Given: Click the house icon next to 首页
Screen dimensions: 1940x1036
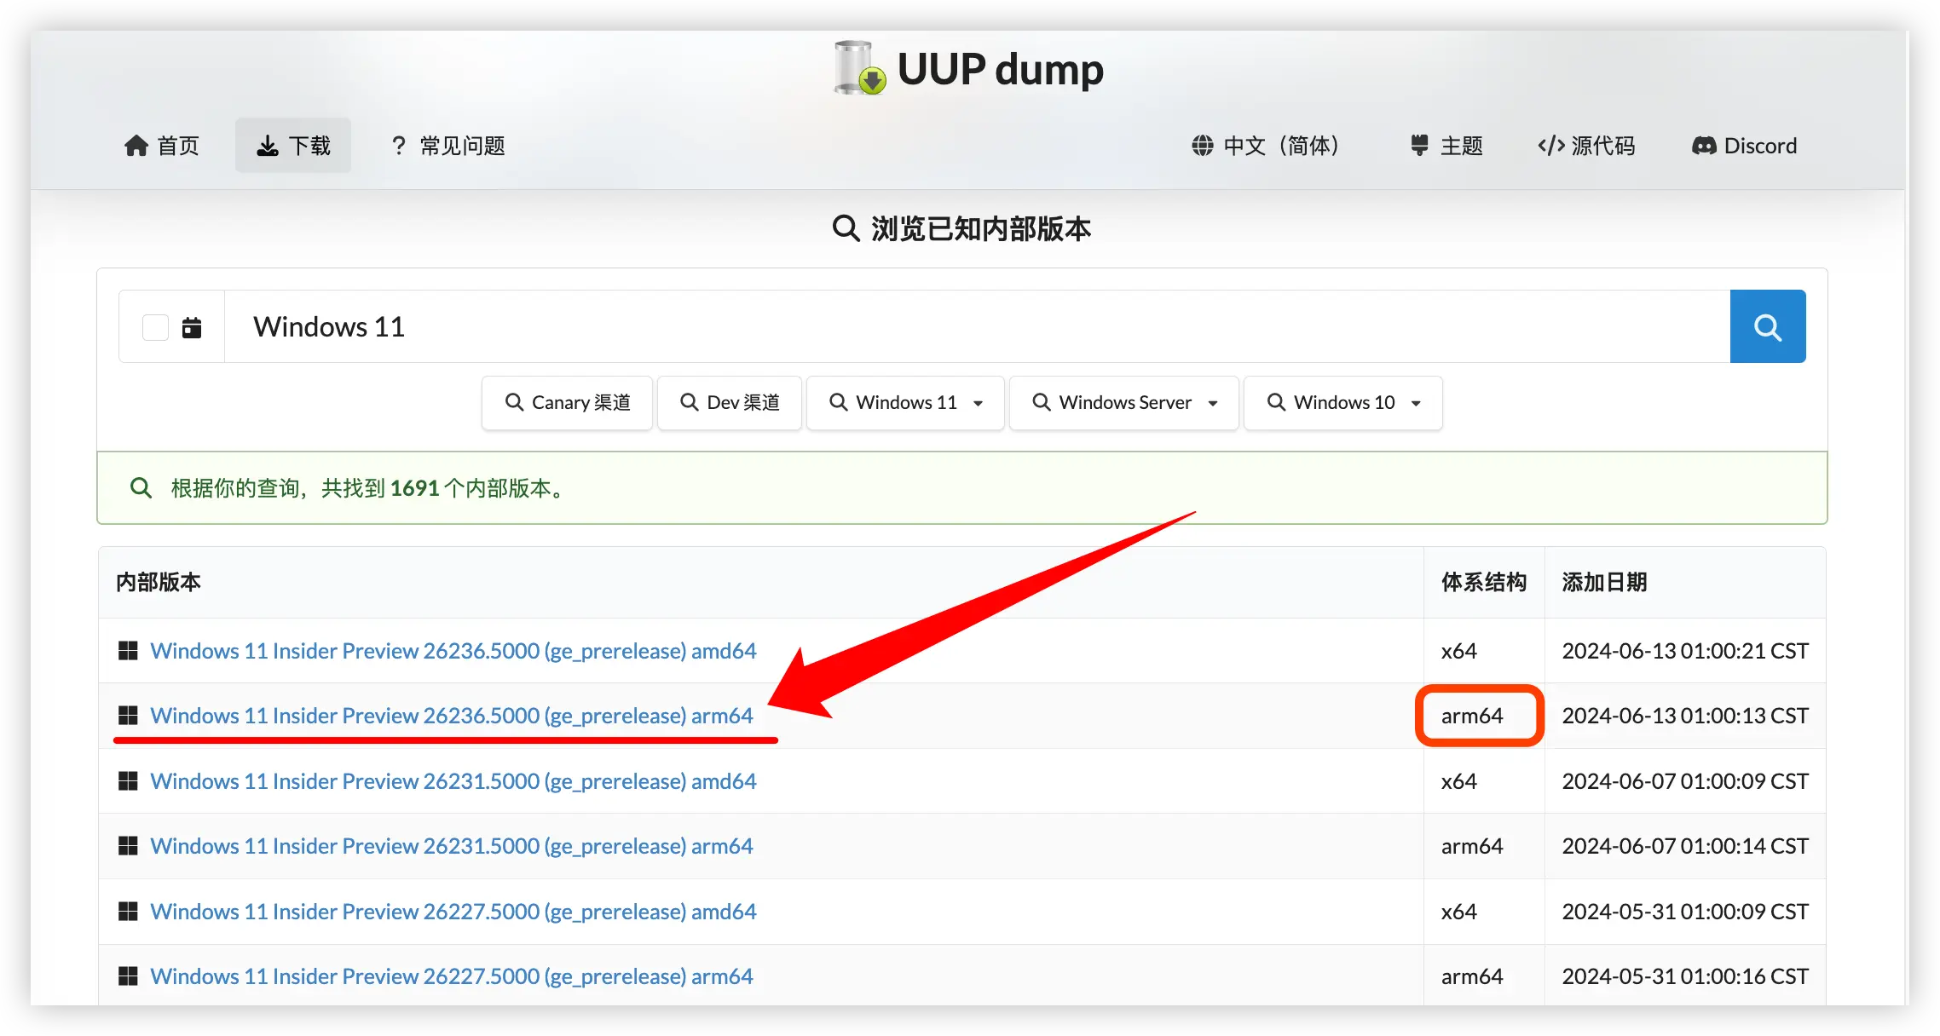Looking at the screenshot, I should click(x=136, y=146).
